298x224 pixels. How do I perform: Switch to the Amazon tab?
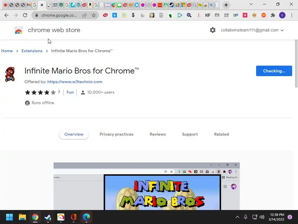(x=90, y=5)
